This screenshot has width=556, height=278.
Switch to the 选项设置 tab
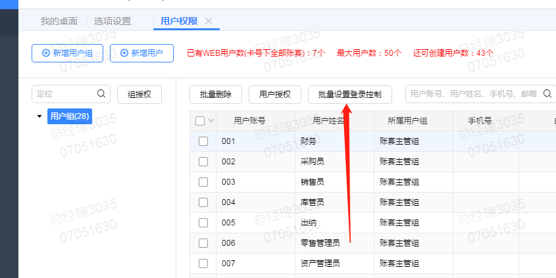click(x=113, y=21)
